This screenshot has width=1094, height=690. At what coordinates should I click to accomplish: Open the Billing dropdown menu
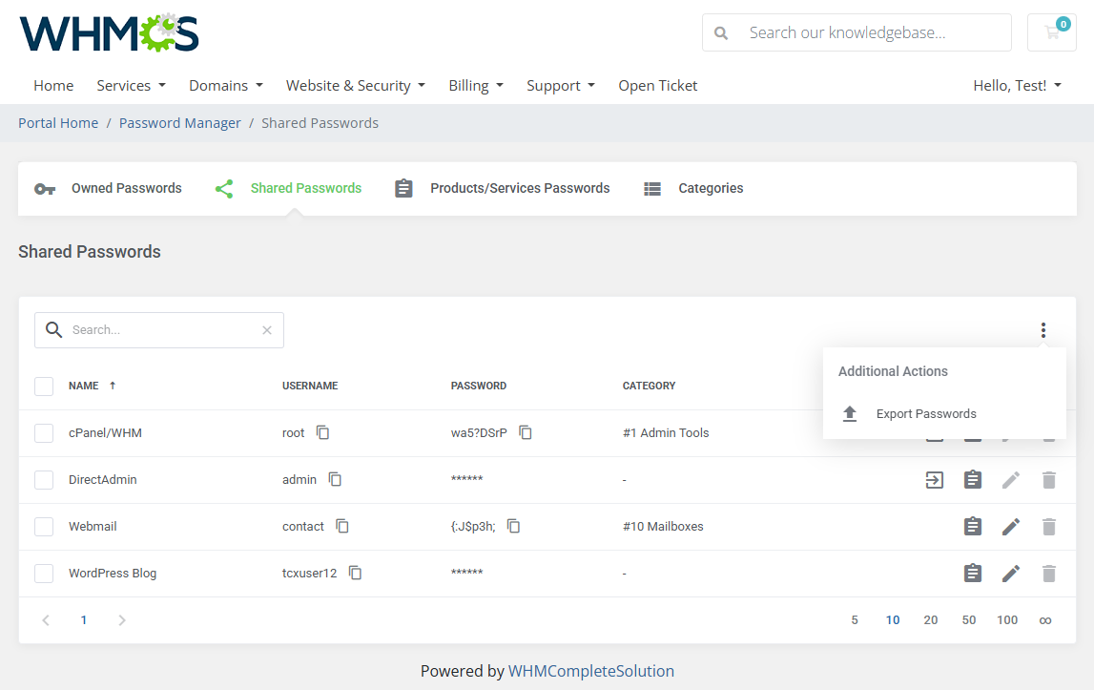point(476,86)
